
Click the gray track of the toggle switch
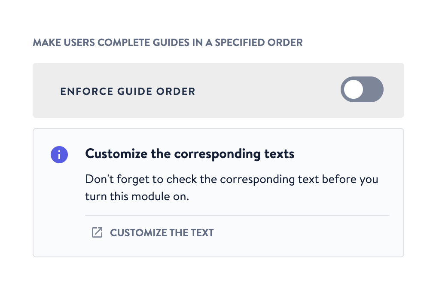click(x=373, y=90)
